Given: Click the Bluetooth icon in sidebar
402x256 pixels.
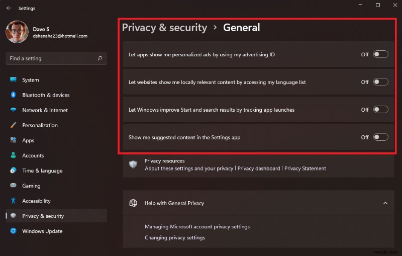Looking at the screenshot, I should [x=14, y=95].
